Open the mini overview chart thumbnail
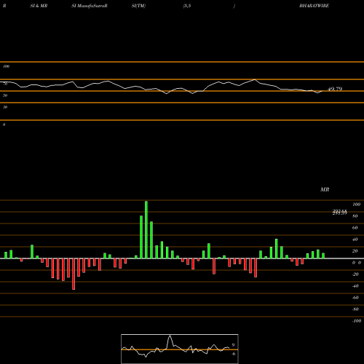The width and height of the screenshot is (364, 364). (x=180, y=349)
